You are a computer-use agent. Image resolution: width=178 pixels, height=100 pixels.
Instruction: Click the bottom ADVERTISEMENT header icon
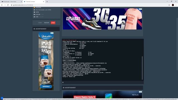click(64, 88)
